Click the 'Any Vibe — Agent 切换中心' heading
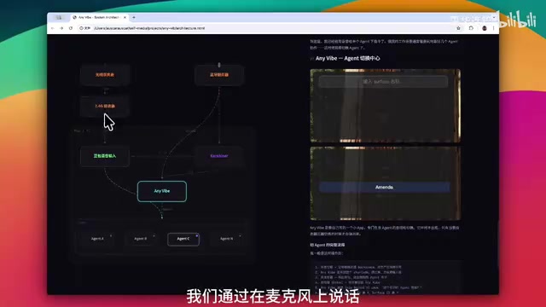546x307 pixels. coord(347,59)
